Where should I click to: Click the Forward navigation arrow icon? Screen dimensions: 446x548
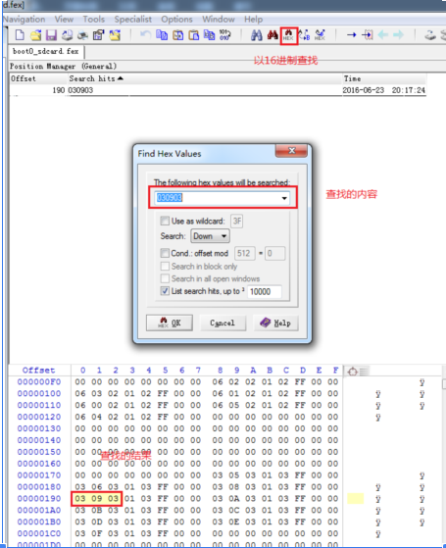399,35
